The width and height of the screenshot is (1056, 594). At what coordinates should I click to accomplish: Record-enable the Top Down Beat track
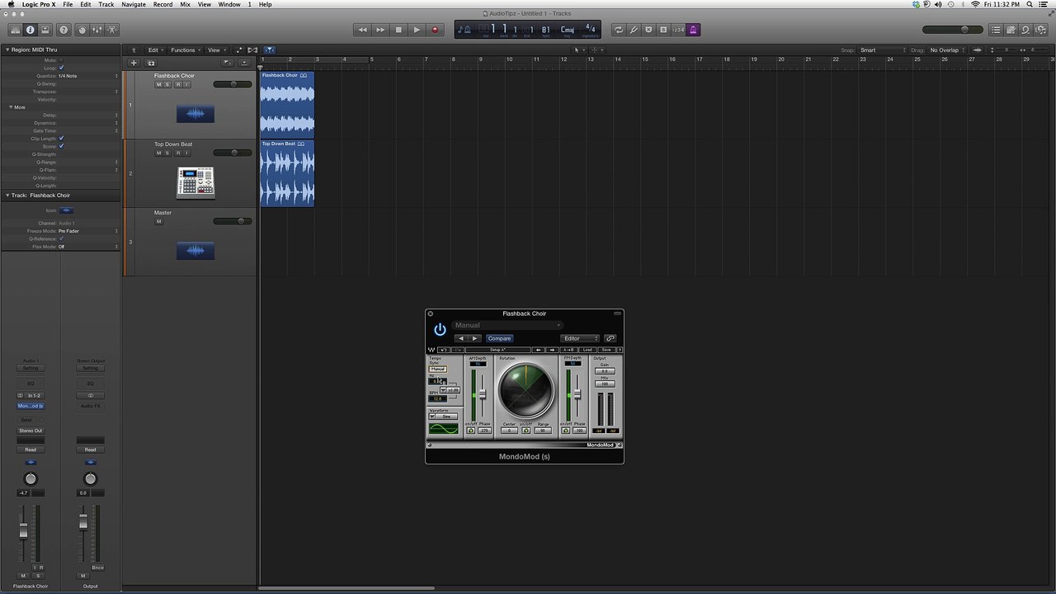[178, 153]
